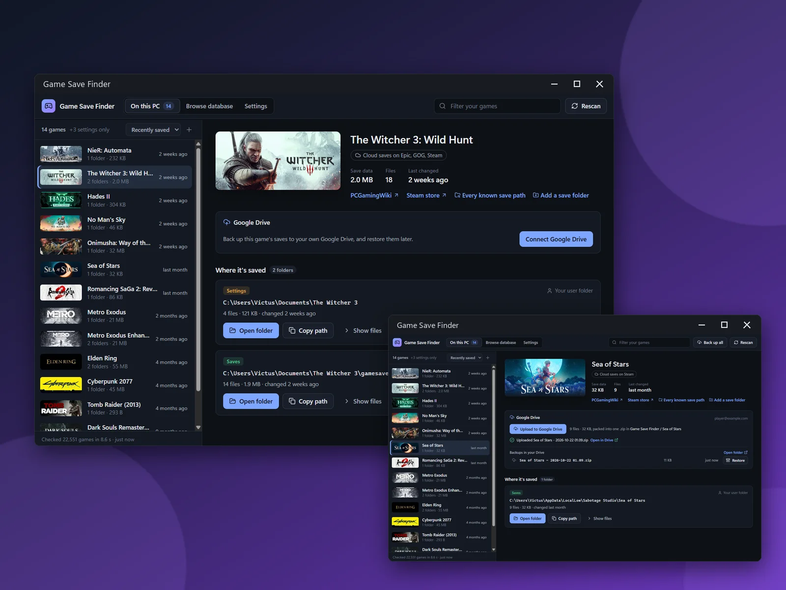The height and width of the screenshot is (590, 786).
Task: Expand Show files for the Sea of Stars folder
Action: point(600,519)
